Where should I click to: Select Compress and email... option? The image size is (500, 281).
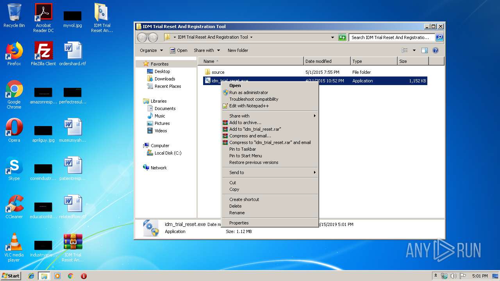point(270,136)
